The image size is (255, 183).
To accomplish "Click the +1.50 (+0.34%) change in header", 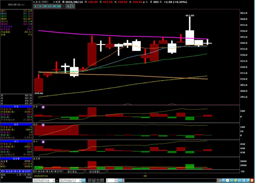I will 175,2.
